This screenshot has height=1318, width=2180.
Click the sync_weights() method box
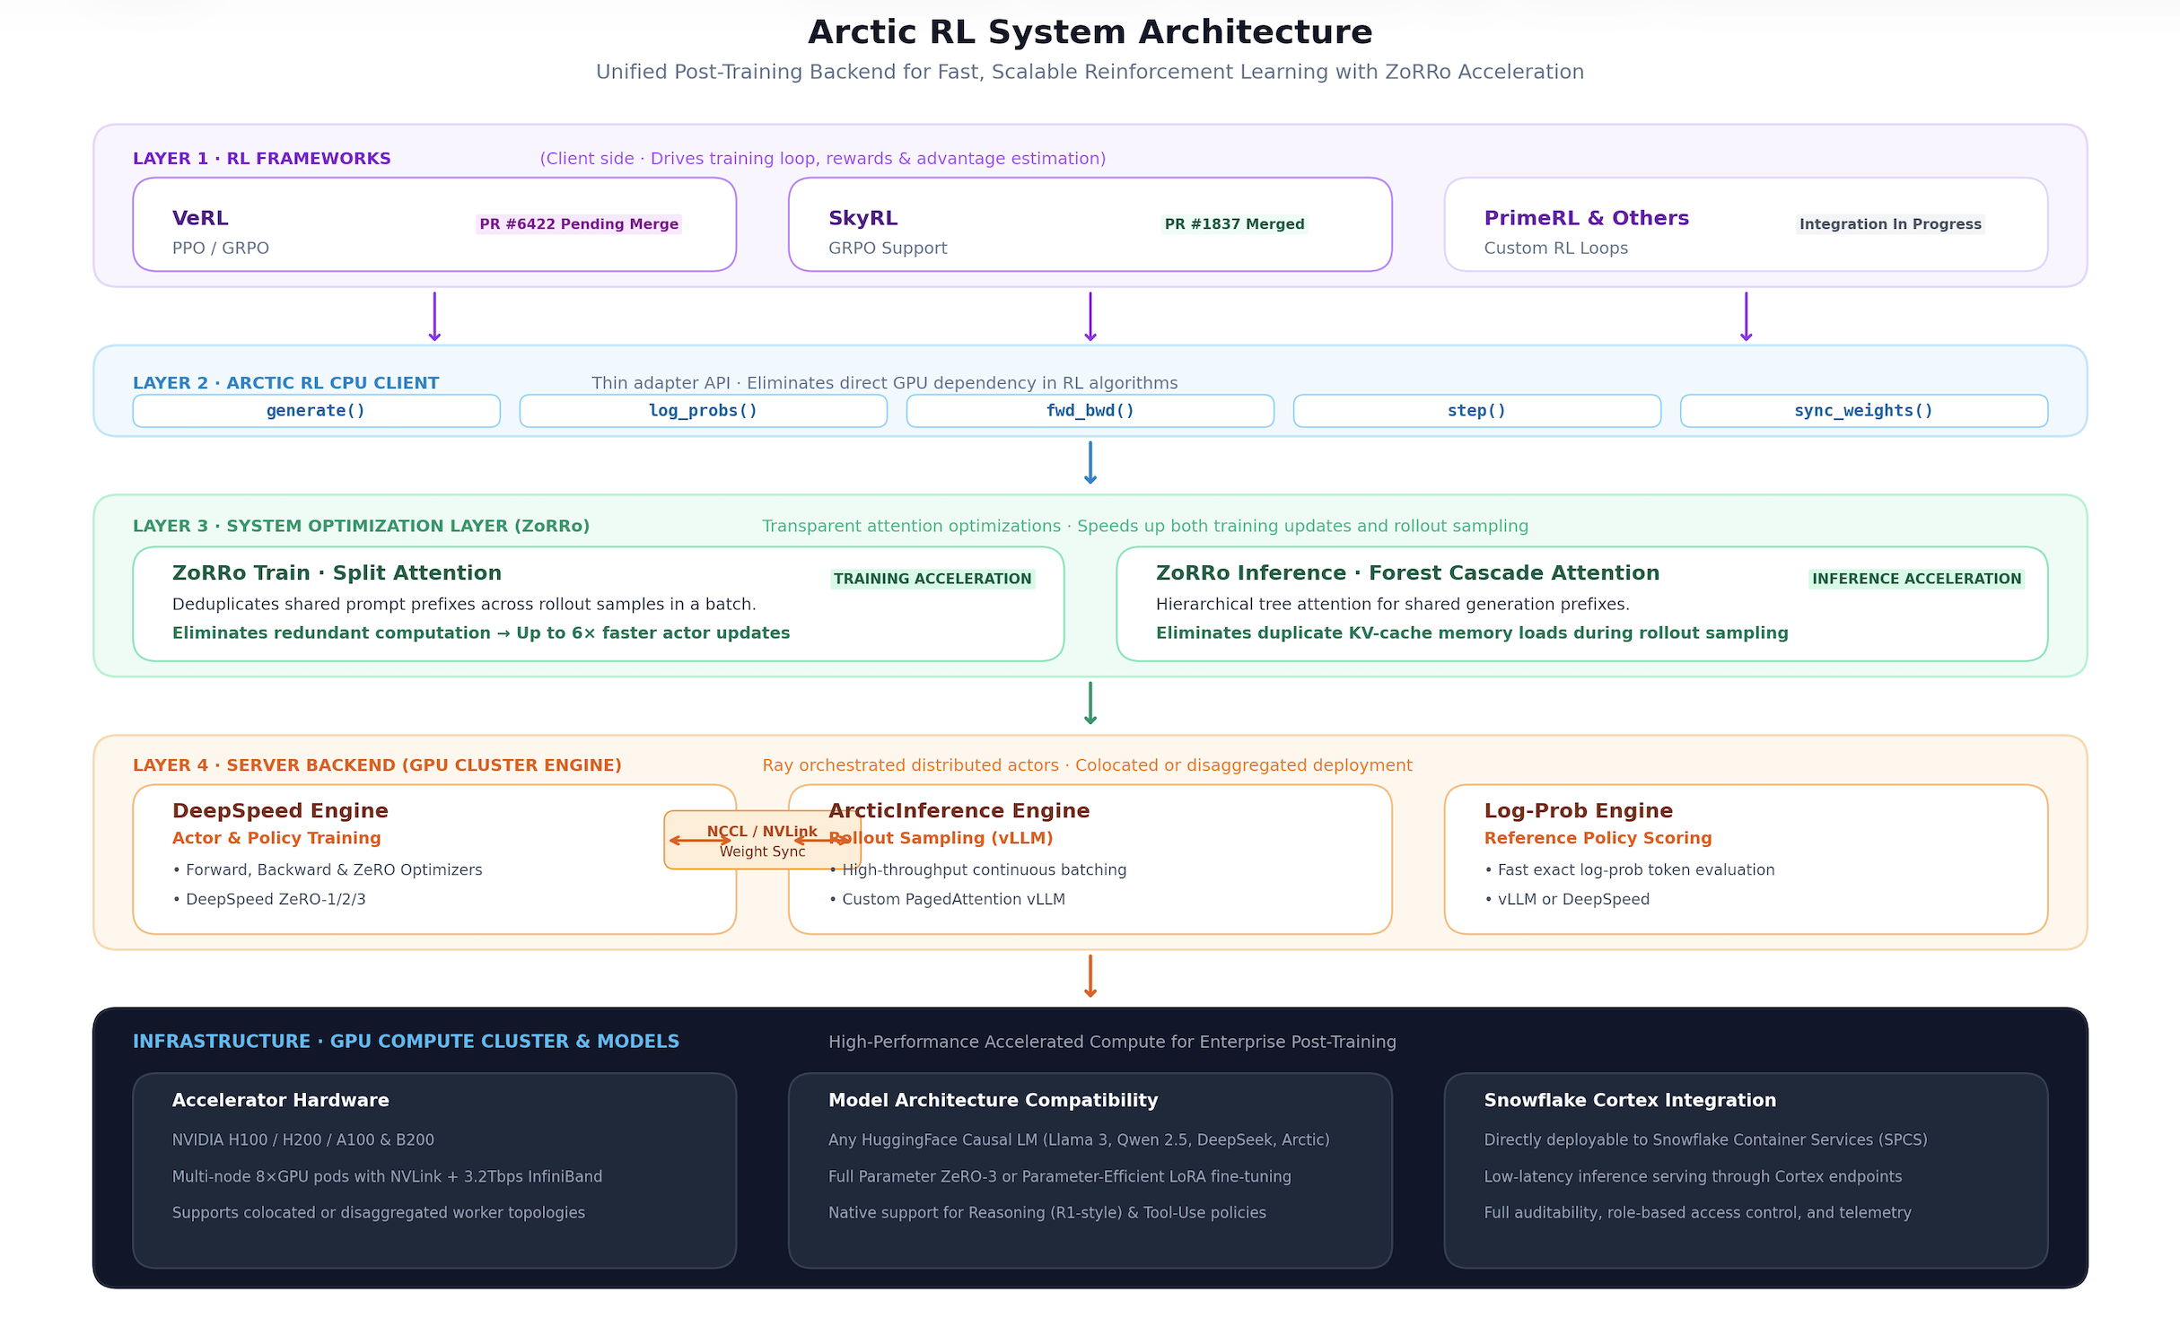pyautogui.click(x=1863, y=411)
